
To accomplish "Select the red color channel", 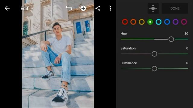I will point(125,22).
